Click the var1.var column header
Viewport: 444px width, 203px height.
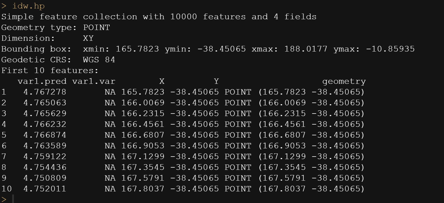94,82
